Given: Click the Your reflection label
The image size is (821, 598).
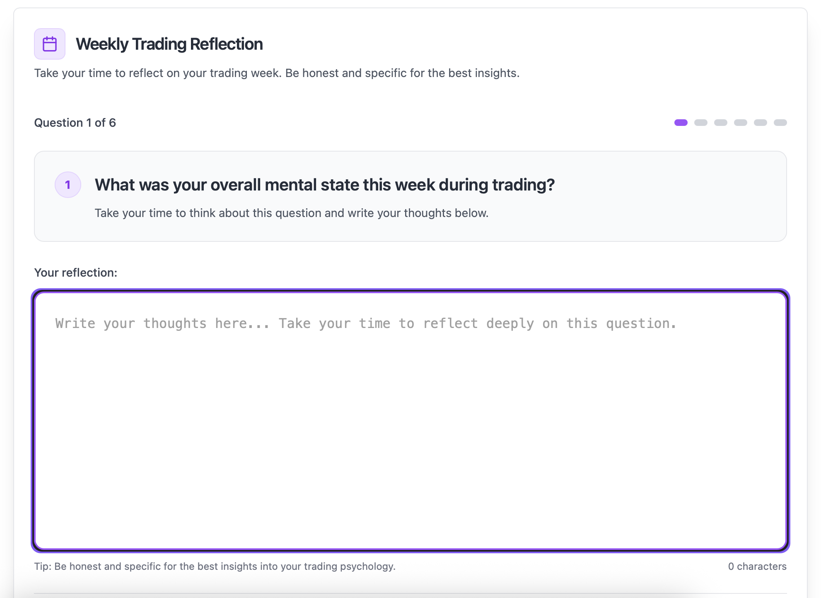Looking at the screenshot, I should coord(75,272).
